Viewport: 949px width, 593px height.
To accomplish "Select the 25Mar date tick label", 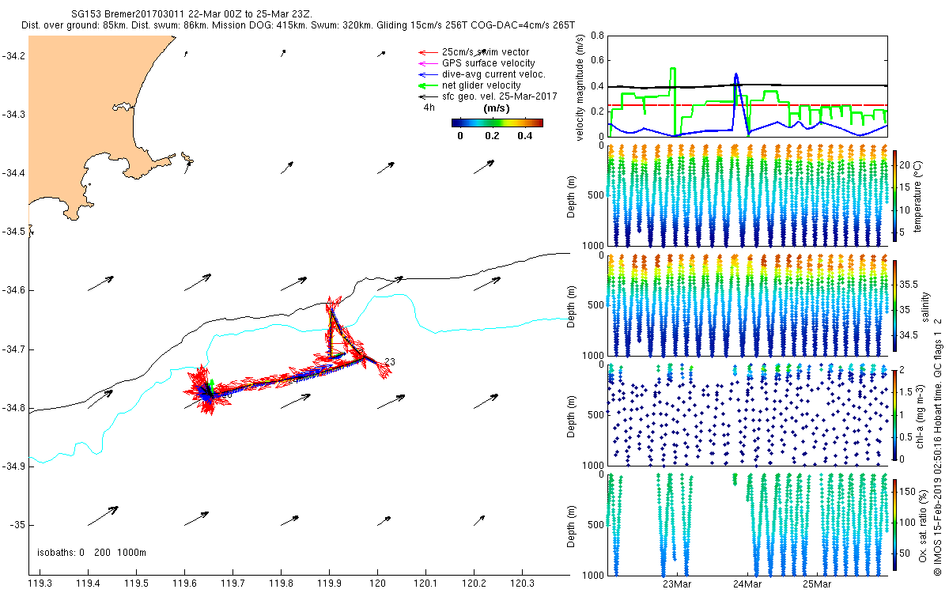I will pos(817,585).
